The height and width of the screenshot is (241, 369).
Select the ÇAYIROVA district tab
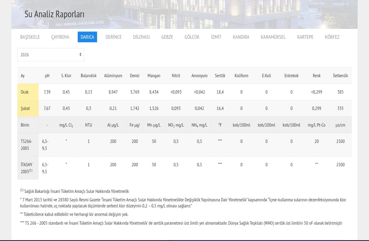[60, 37]
